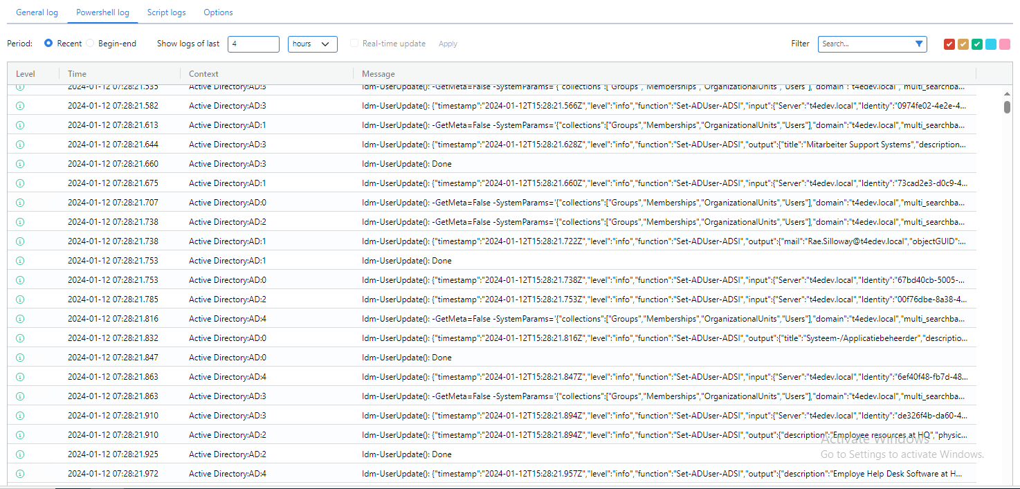The height and width of the screenshot is (489, 1020).
Task: Open the info icon on the last log row
Action: (x=19, y=473)
